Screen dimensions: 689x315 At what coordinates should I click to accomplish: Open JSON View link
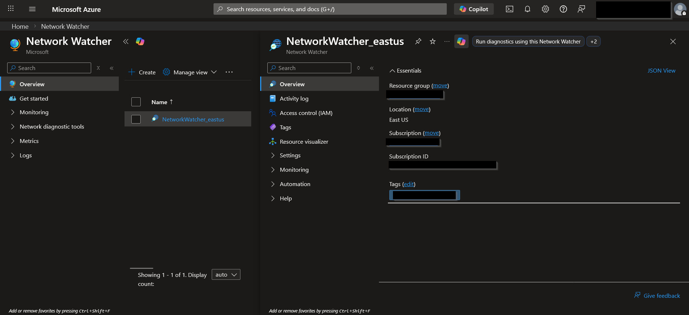[x=661, y=71]
